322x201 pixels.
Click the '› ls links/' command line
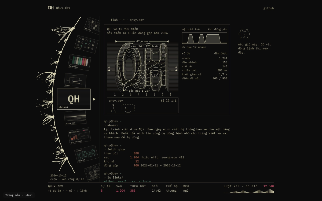click(114, 177)
